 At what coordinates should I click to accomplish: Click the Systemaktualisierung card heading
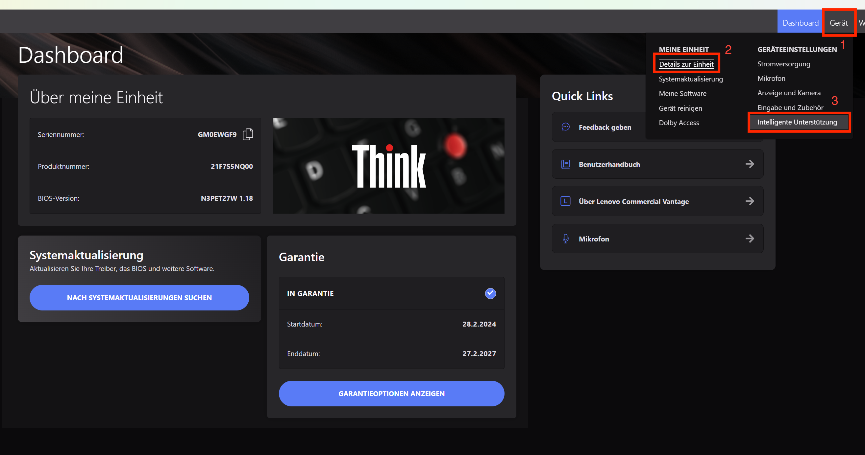pos(86,256)
